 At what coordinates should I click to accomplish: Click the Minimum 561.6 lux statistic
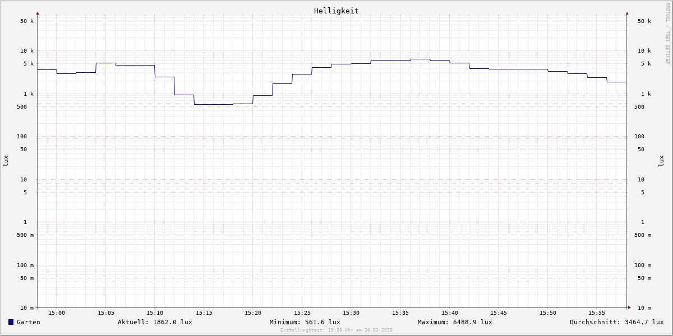305,322
